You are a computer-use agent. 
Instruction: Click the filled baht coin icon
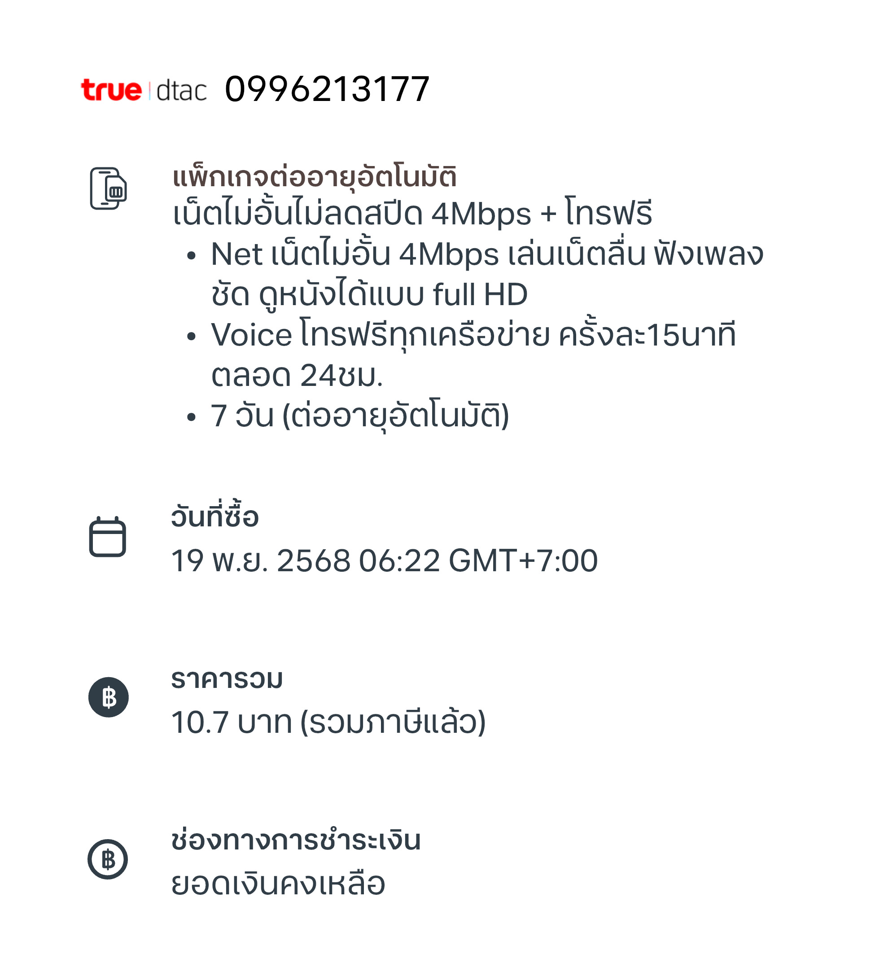coord(108,697)
